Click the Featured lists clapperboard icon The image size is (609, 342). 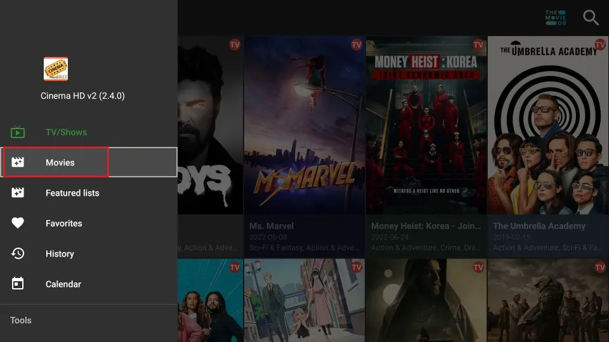click(x=18, y=193)
